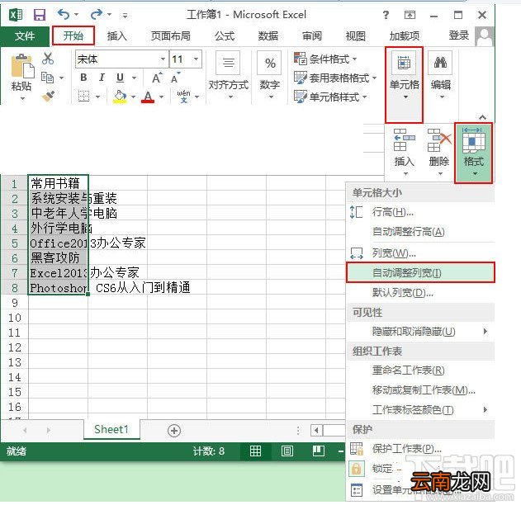
Task: Switch to the 公式 formulas tab
Action: pos(225,35)
